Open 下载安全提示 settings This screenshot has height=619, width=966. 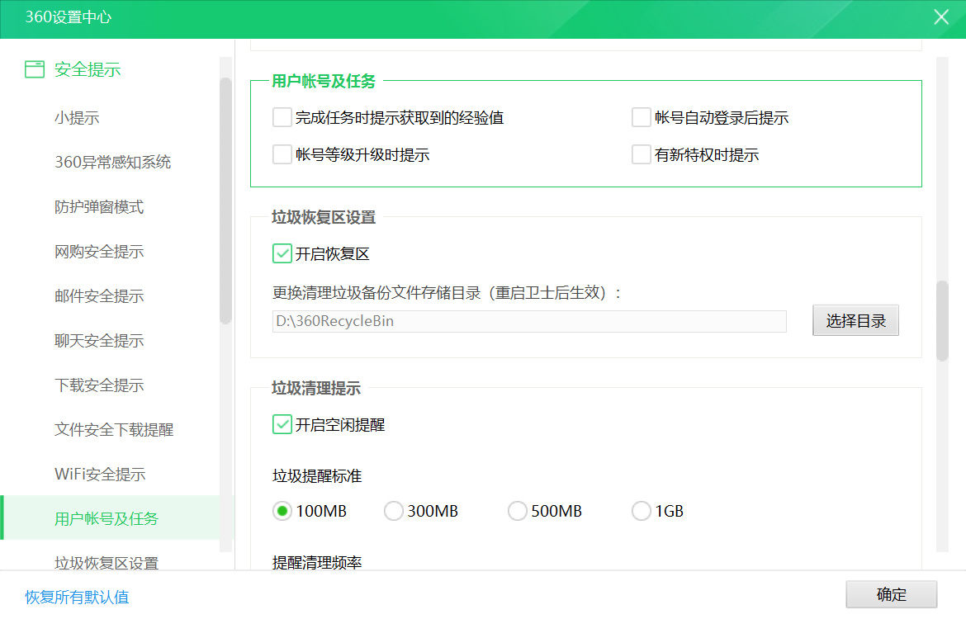[99, 385]
